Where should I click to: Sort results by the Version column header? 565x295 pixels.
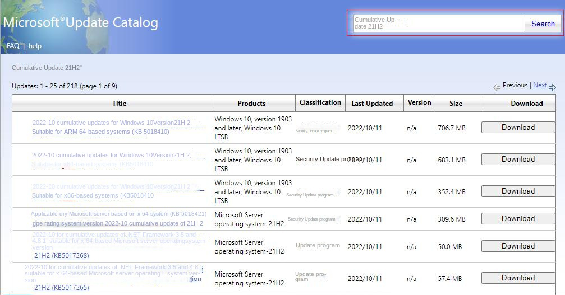419,102
